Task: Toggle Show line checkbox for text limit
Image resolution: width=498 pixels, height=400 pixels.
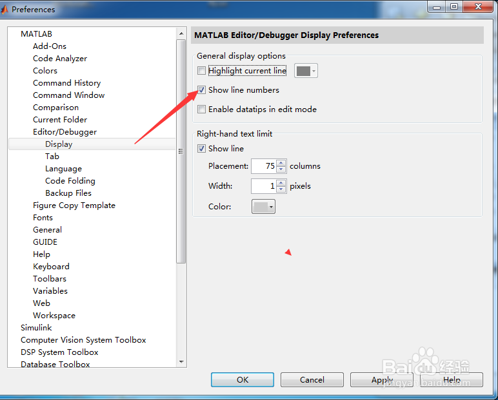Action: pyautogui.click(x=201, y=148)
